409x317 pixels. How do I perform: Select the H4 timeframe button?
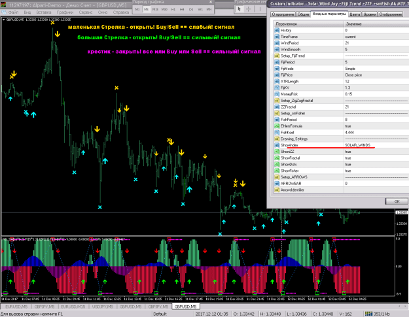tap(182, 9)
